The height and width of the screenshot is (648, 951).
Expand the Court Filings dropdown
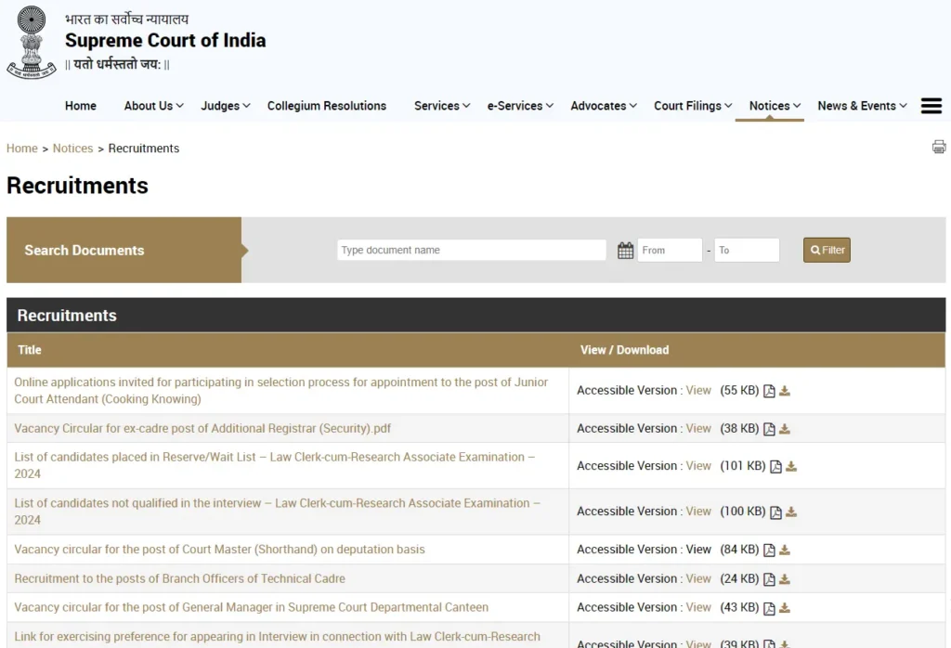point(693,106)
